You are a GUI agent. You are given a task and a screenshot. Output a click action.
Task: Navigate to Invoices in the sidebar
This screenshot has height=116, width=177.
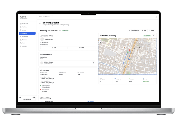coord(24,46)
